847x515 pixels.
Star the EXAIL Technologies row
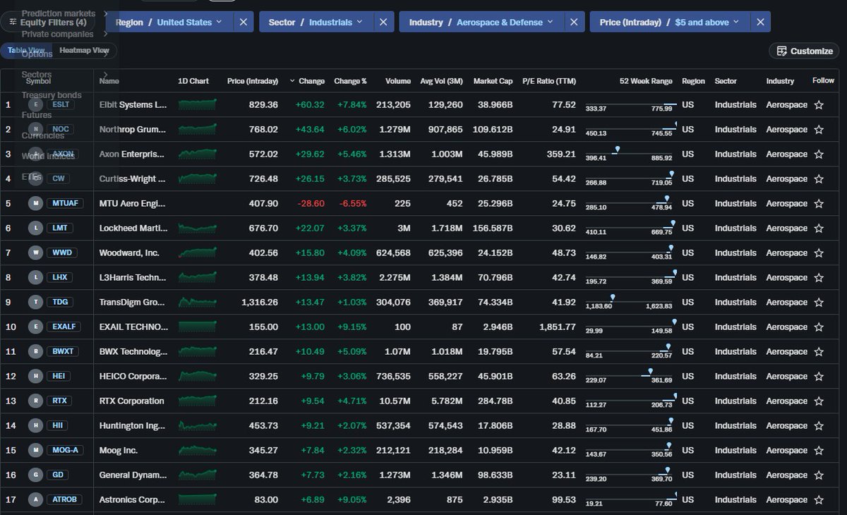tap(819, 327)
